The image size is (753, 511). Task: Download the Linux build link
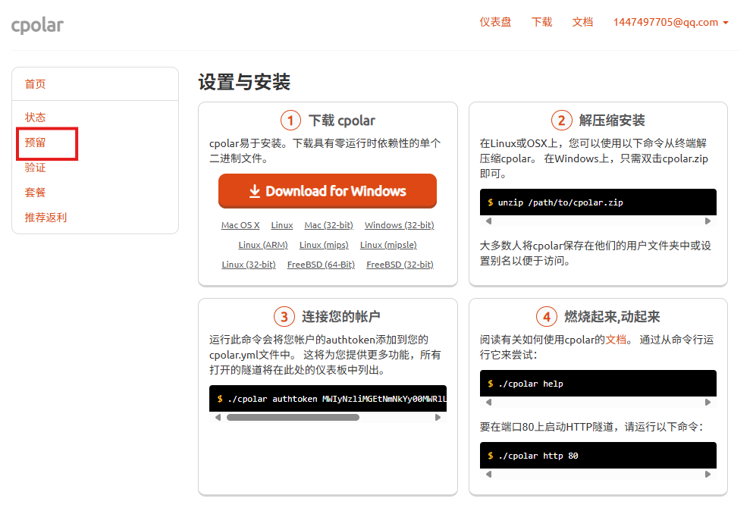[x=282, y=225]
